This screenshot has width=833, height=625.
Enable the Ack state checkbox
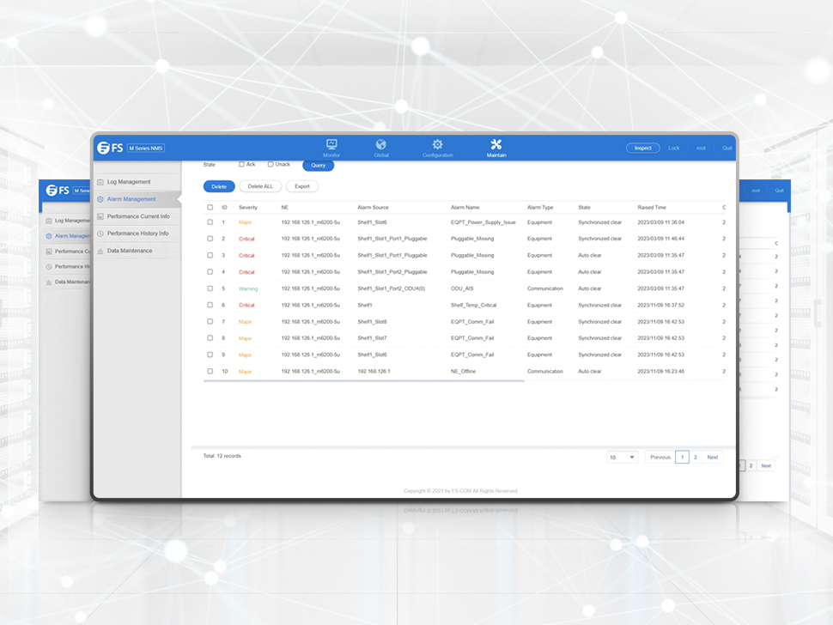coord(241,164)
